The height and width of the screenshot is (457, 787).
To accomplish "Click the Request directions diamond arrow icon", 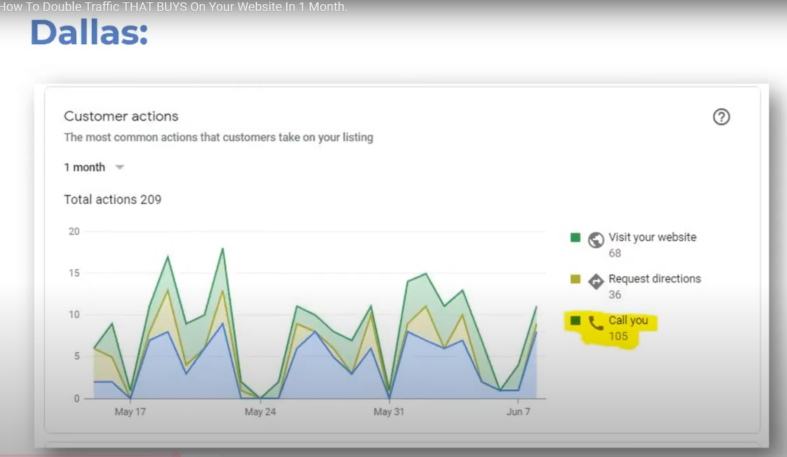I will 596,281.
